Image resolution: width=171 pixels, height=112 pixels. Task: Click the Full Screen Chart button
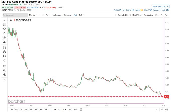(x=161, y=6)
